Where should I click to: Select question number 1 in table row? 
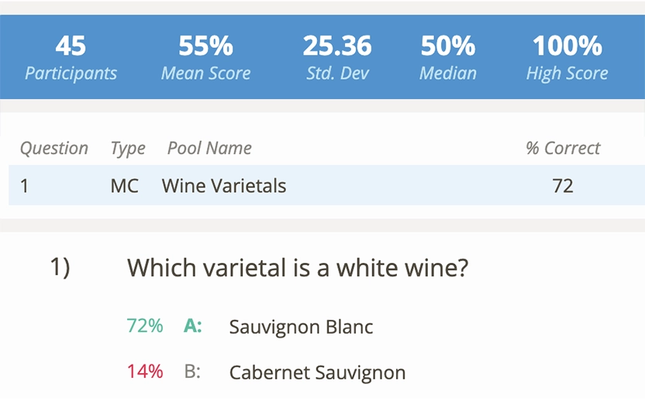25,186
